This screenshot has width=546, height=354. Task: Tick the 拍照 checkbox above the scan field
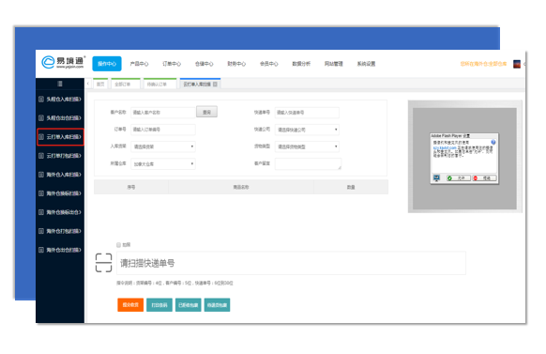click(x=119, y=245)
